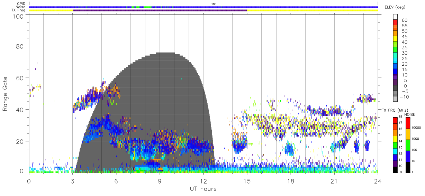
Task: Click the Range Gate tick label '80'
Action: pyautogui.click(x=20, y=46)
